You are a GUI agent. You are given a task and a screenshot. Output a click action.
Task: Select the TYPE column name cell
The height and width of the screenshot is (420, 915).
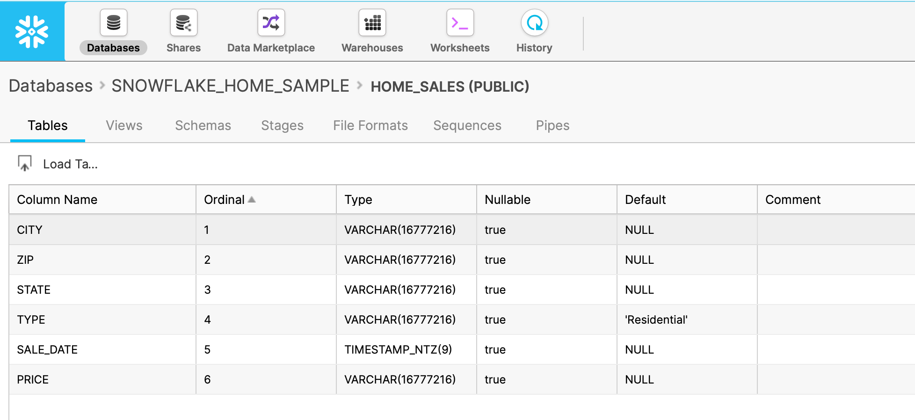click(x=102, y=319)
